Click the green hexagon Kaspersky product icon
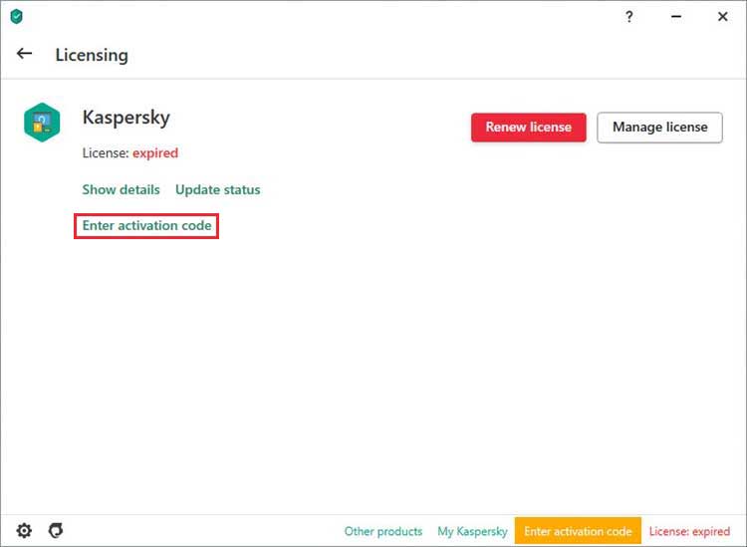Viewport: 747px width, 547px height. click(x=42, y=123)
